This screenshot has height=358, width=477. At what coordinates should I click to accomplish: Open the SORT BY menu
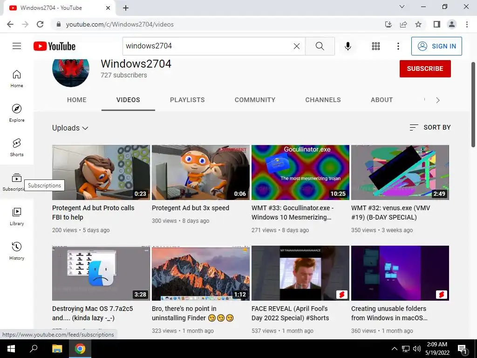click(x=430, y=127)
